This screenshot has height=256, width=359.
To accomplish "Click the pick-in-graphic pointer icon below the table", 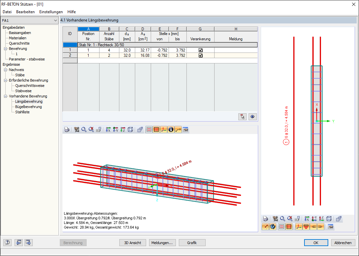I will (x=242, y=117).
